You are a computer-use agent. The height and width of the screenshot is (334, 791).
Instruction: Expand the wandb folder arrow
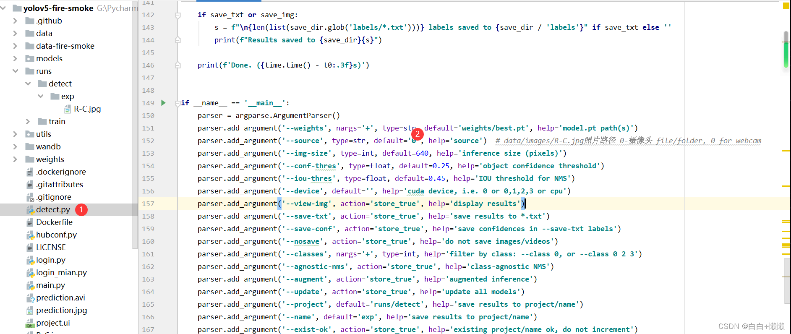coord(16,146)
